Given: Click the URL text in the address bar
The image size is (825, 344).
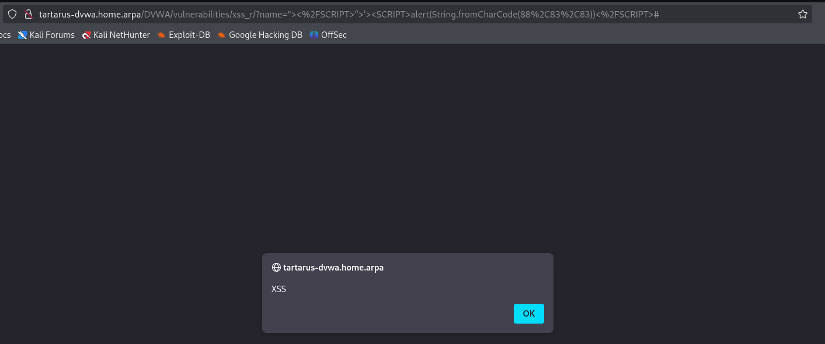Looking at the screenshot, I should click(x=350, y=14).
